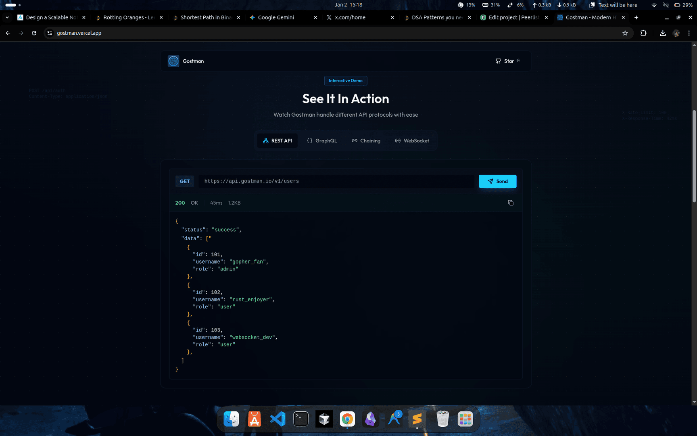Switch to the GraphQL demo tab
The width and height of the screenshot is (697, 436).
[x=322, y=140]
